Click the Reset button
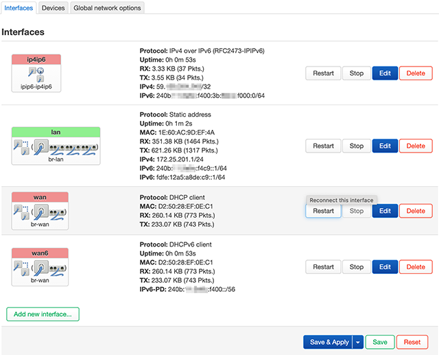 click(412, 342)
